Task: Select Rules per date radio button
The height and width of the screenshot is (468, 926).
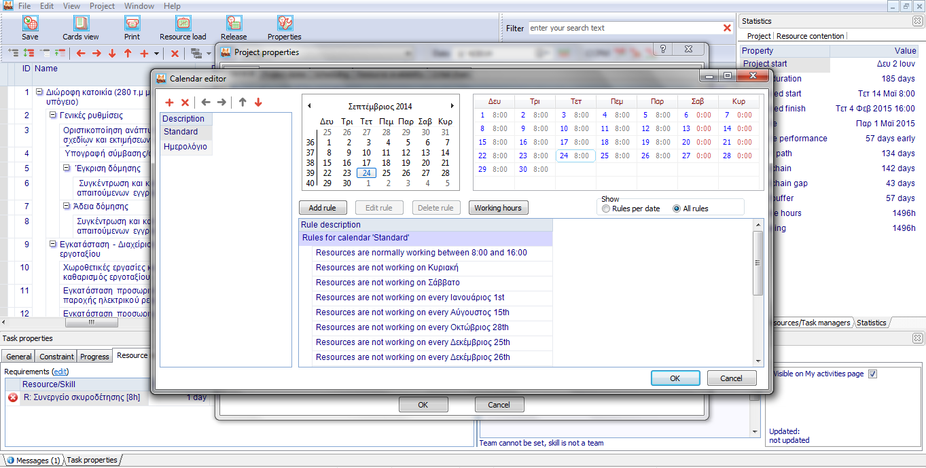Action: [x=606, y=209]
